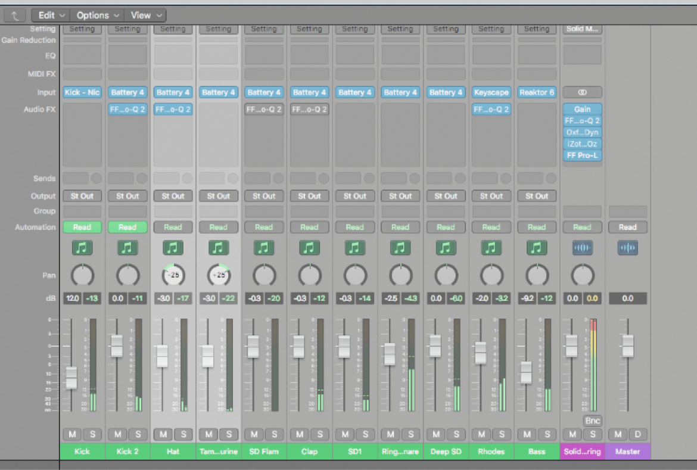Mute the Hat channel
697x470 pixels.
click(163, 434)
